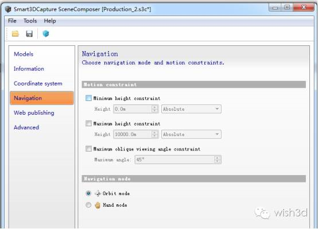Maximize the SceneComposer window

coord(287,7)
